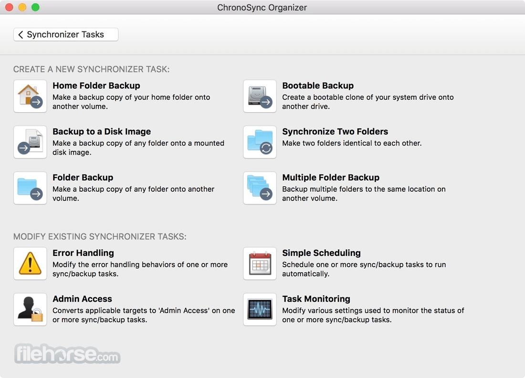Click the Simple Scheduling calendar icon
The height and width of the screenshot is (378, 525).
click(x=260, y=263)
